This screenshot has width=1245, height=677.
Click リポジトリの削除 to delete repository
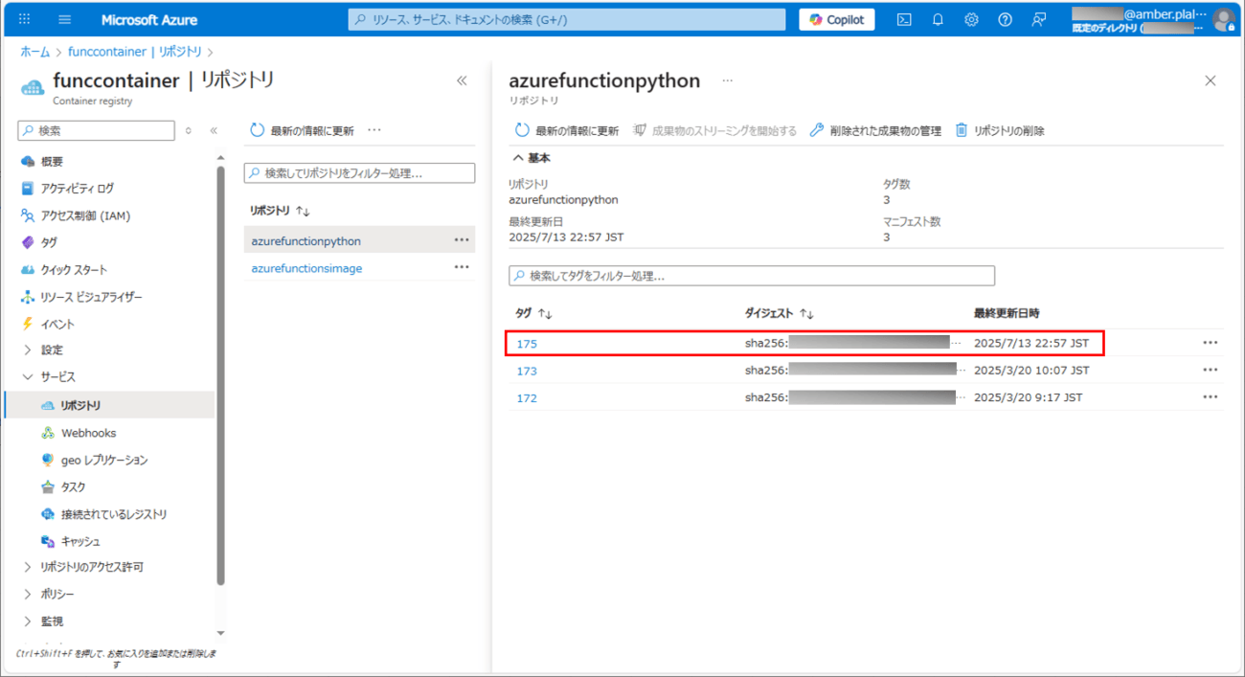pos(1000,130)
